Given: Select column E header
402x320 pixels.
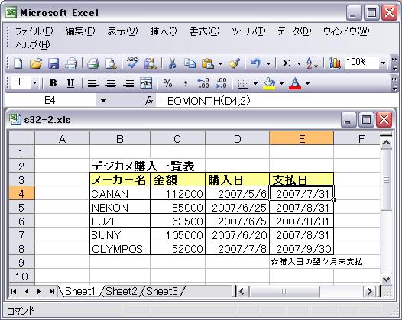Looking at the screenshot, I should [301, 139].
